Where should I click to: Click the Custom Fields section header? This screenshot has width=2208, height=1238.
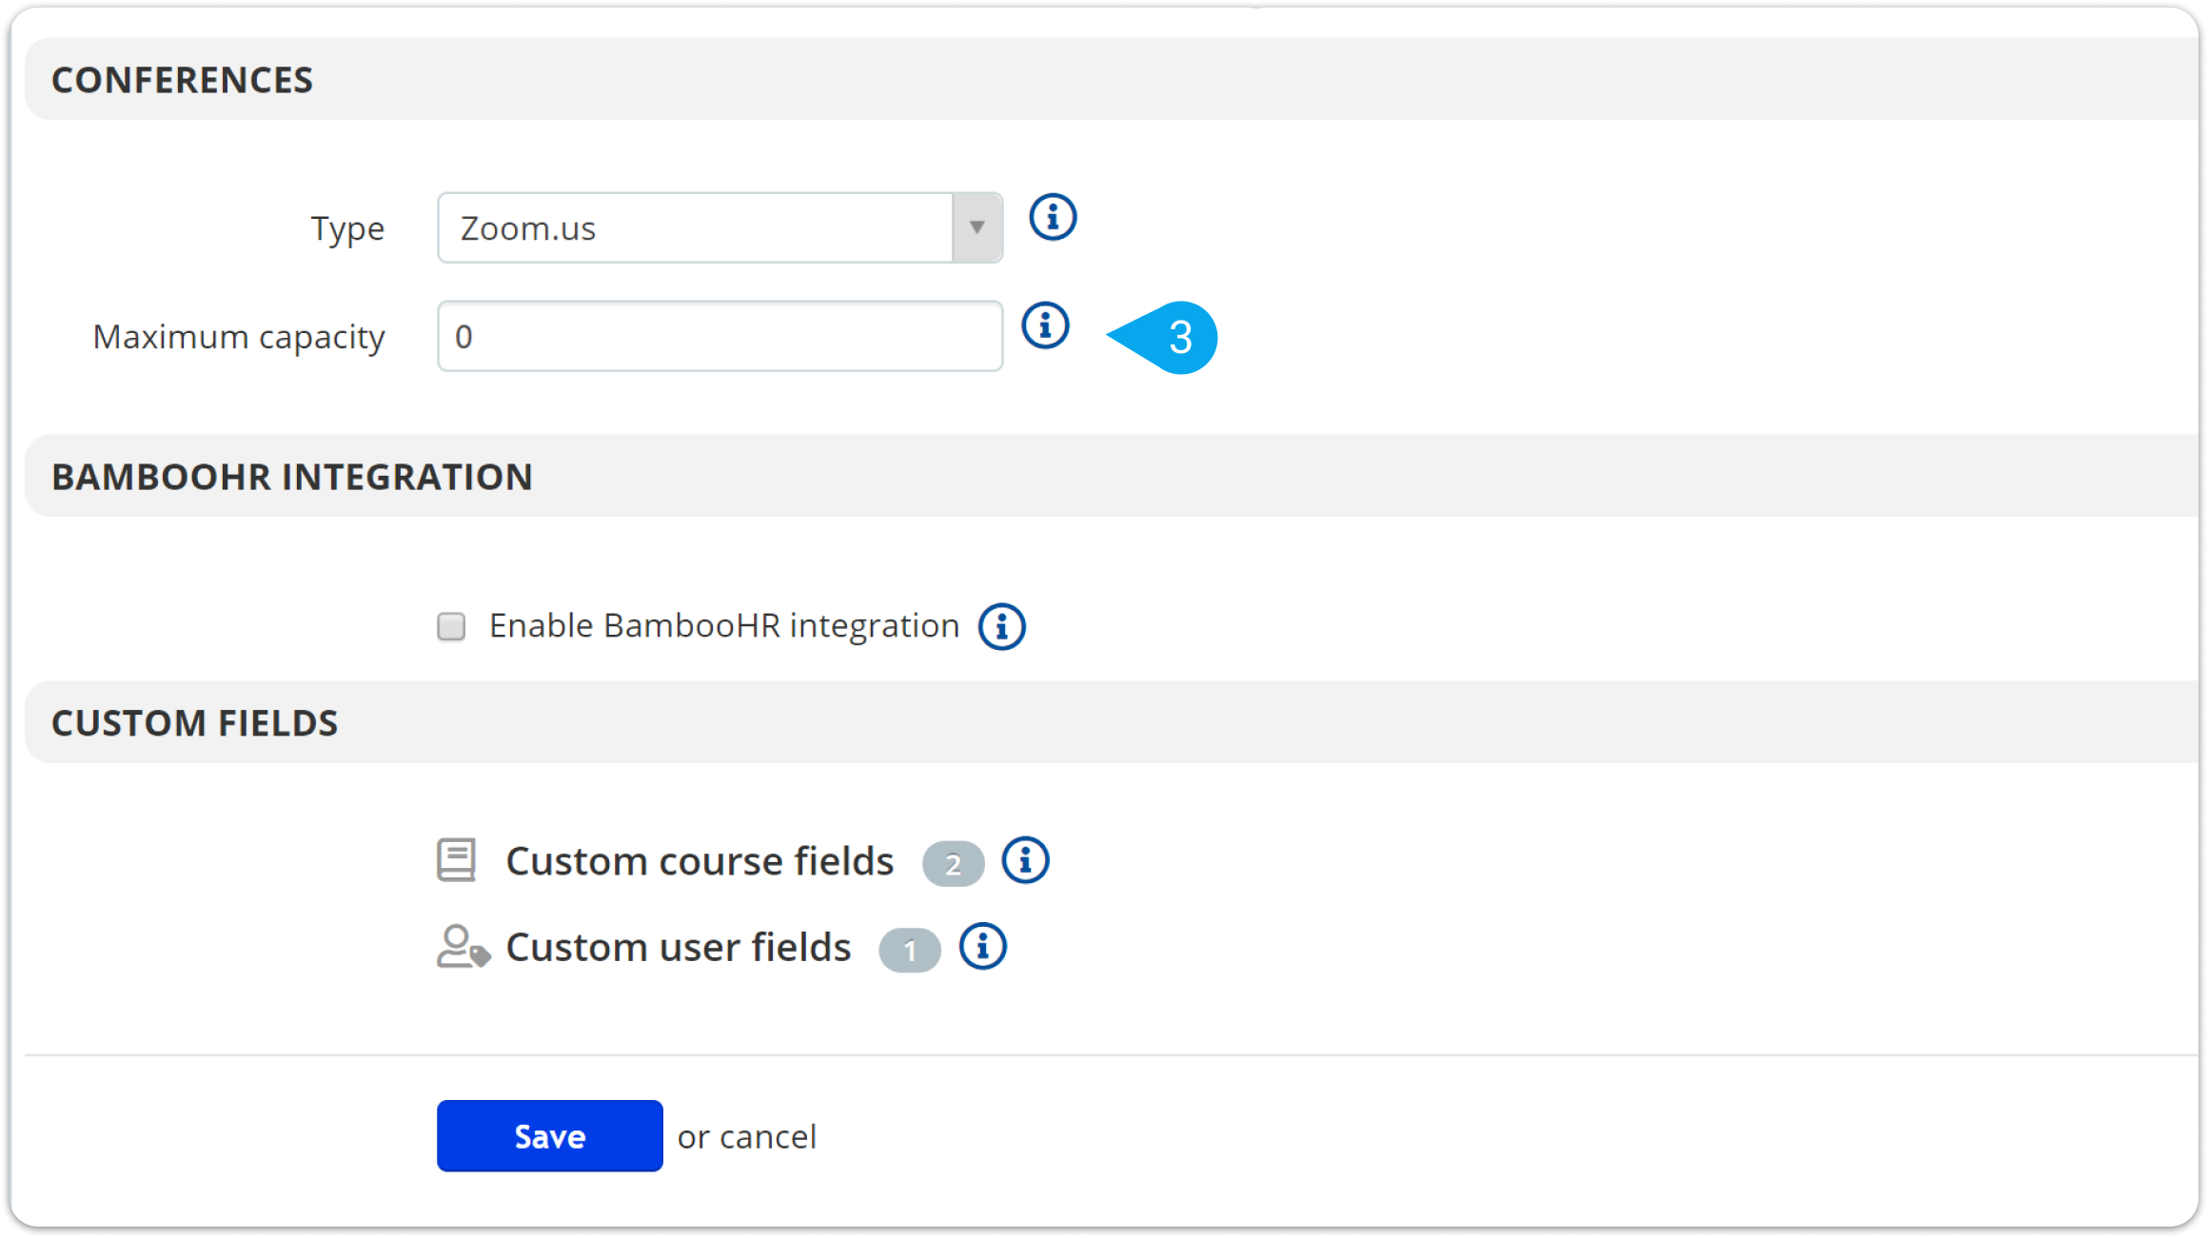coord(194,723)
